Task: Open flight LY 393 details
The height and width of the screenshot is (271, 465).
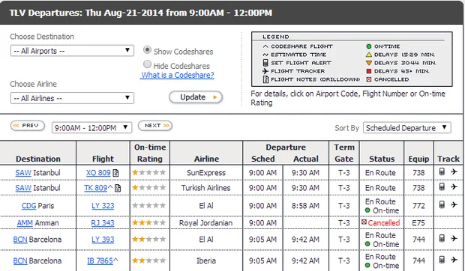Action: point(103,240)
